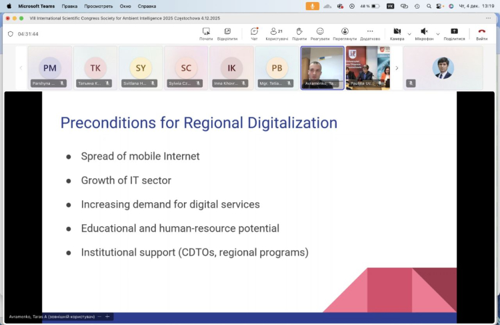Open the Окно menu in menu bar
This screenshot has height=325, width=500.
point(125,6)
